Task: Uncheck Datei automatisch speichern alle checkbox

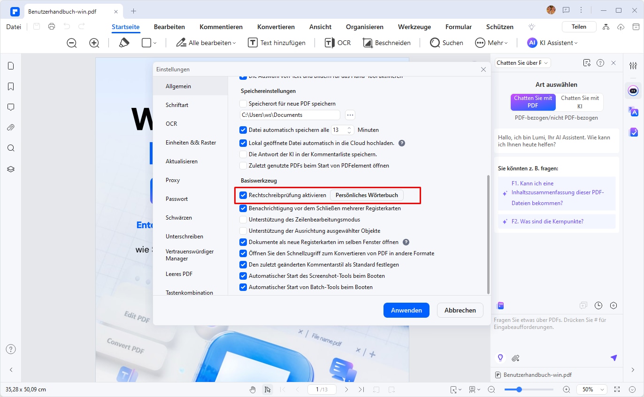Action: pos(243,130)
